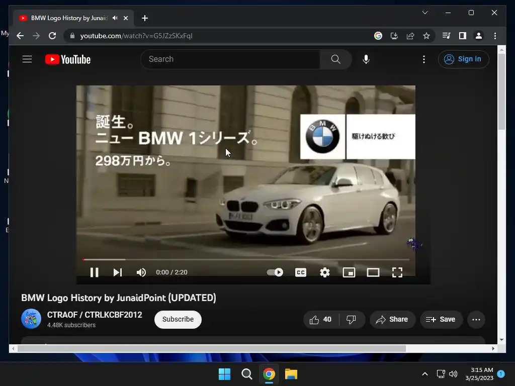Viewport: 515px width, 386px height.
Task: Open File Explorer from taskbar
Action: (291, 374)
